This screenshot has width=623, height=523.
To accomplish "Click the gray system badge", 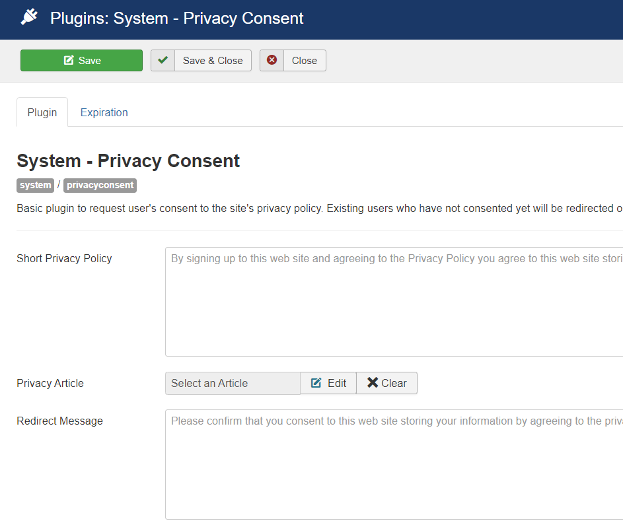I will [x=36, y=186].
